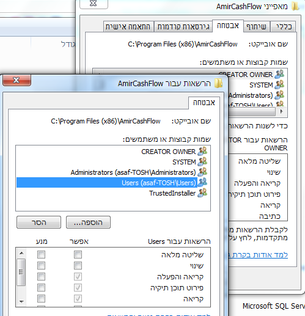Select אבטחה tab in permissions dialog
Screen dimensions: 305x316
(x=204, y=103)
